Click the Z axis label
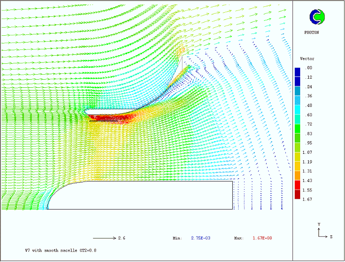 tap(331, 236)
